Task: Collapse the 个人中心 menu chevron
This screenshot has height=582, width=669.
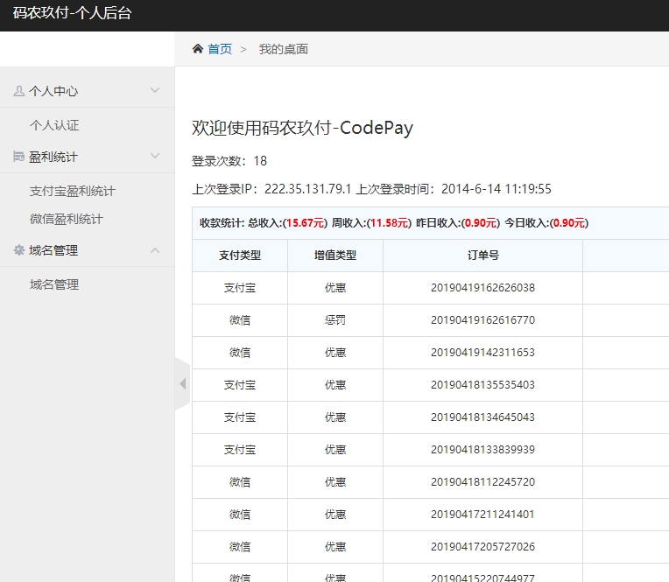Action: (x=155, y=90)
